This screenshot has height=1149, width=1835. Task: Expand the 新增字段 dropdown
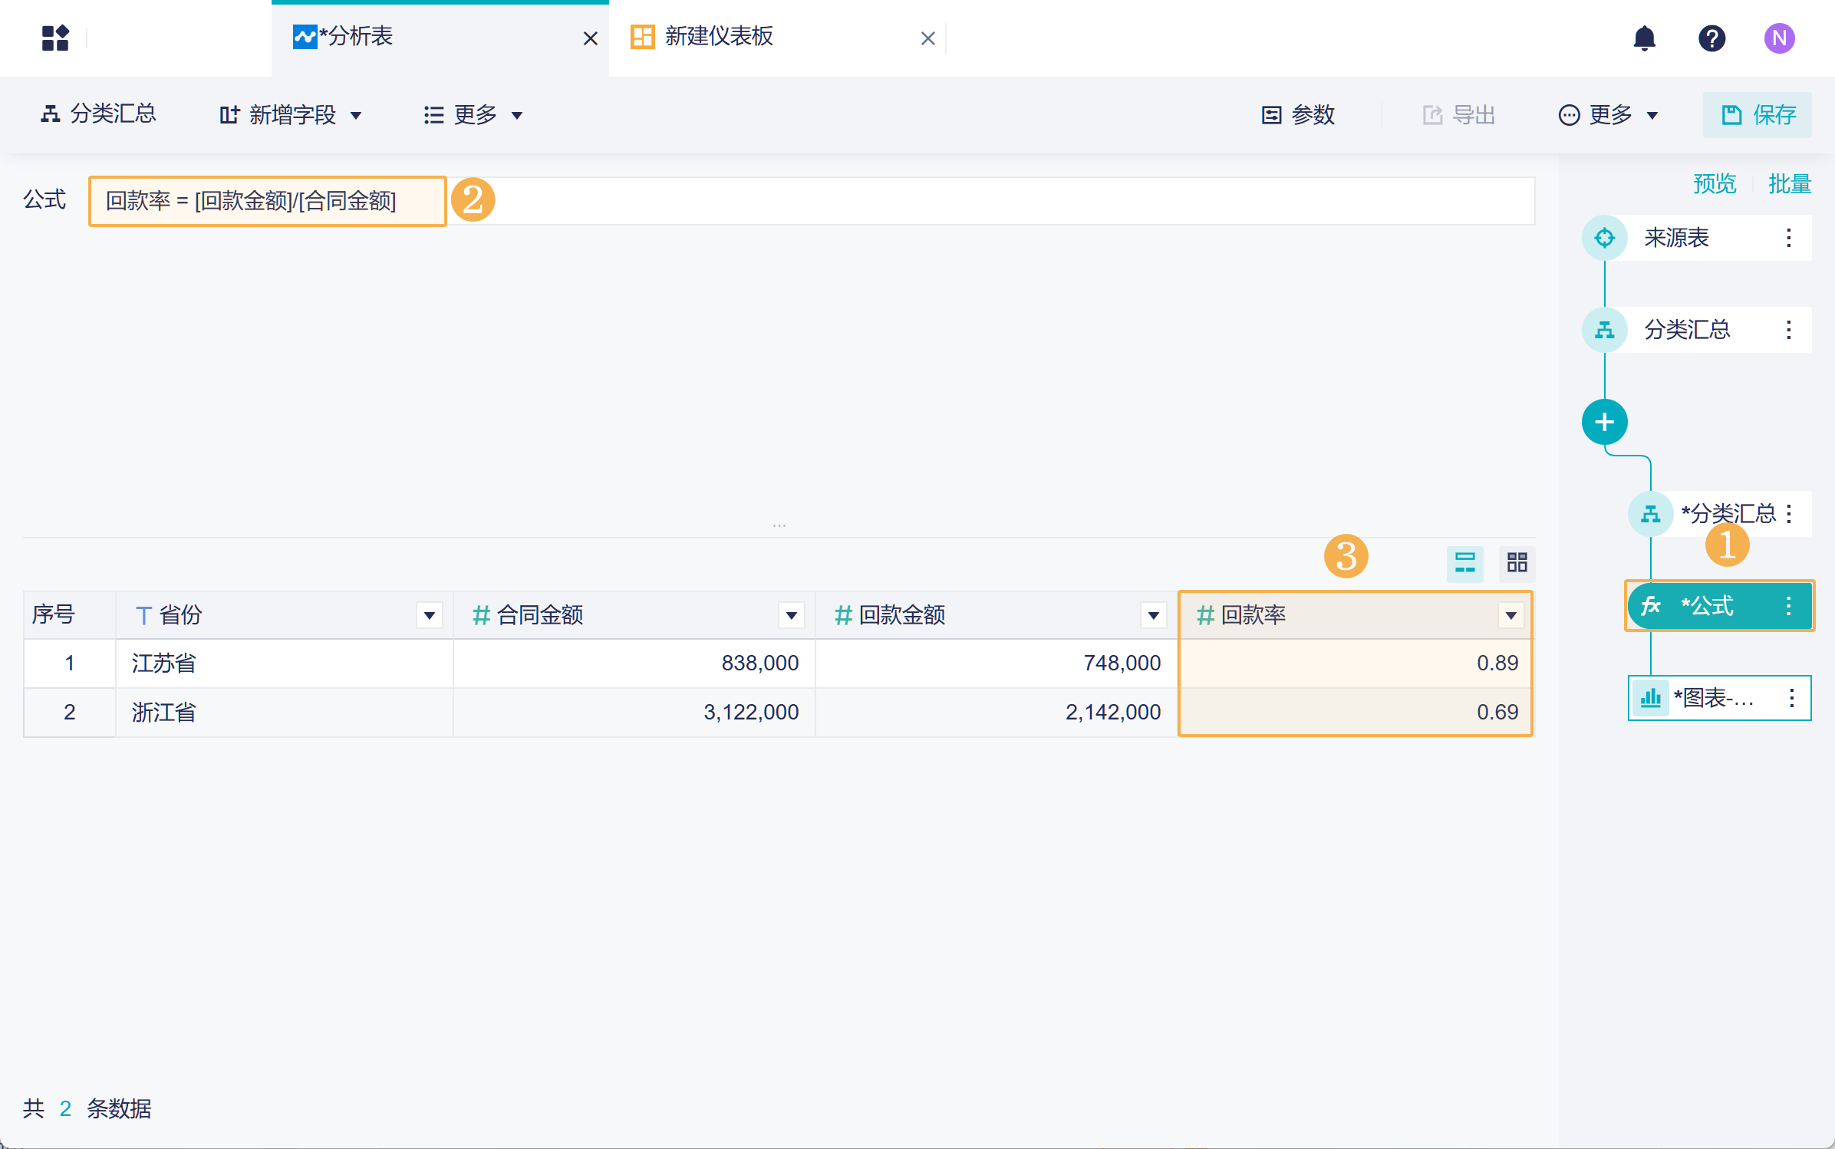(x=292, y=115)
